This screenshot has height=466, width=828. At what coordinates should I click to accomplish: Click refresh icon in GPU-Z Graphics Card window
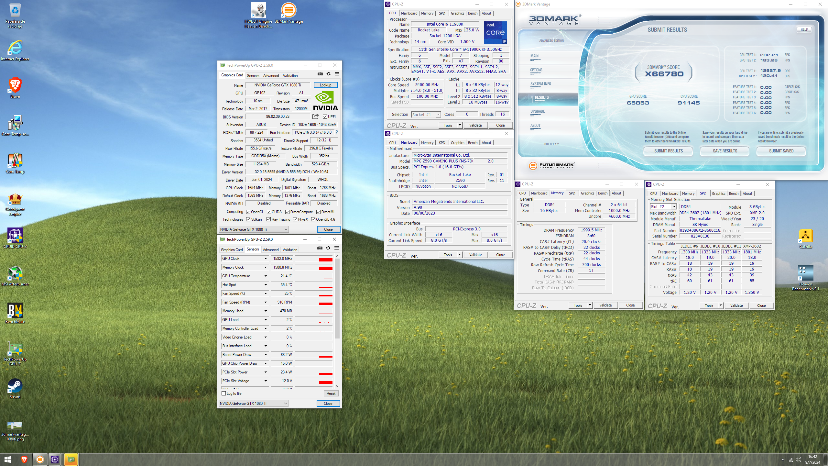pyautogui.click(x=328, y=74)
